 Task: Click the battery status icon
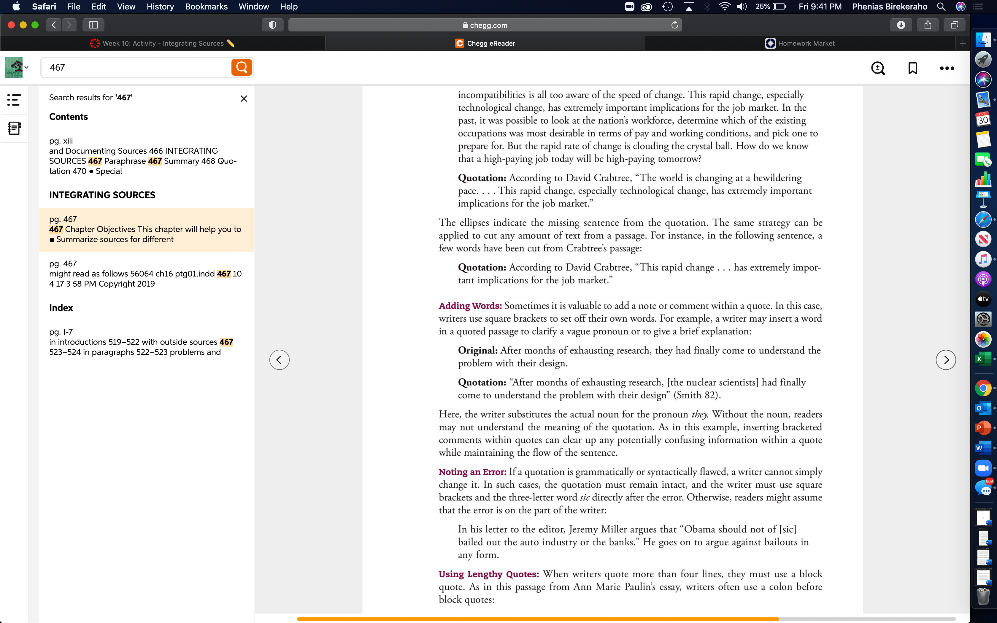click(x=779, y=7)
